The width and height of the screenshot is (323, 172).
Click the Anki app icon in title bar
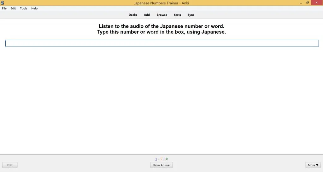click(x=2, y=3)
